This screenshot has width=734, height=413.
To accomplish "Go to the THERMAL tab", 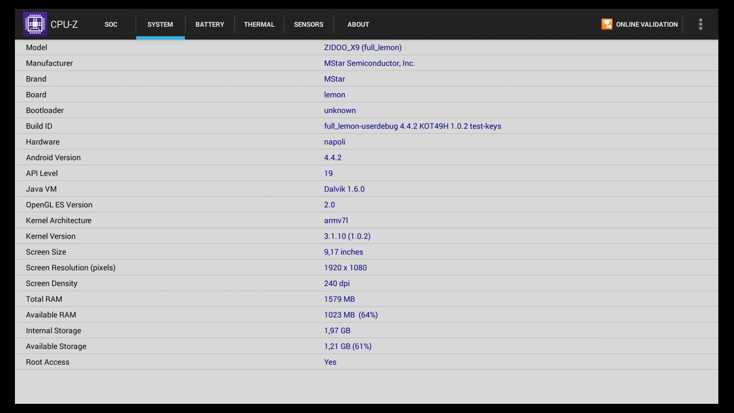I will [x=259, y=24].
